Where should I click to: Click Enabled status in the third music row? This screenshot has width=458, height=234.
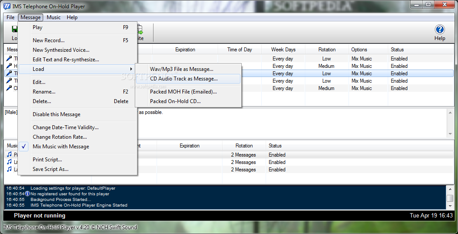pos(277,170)
